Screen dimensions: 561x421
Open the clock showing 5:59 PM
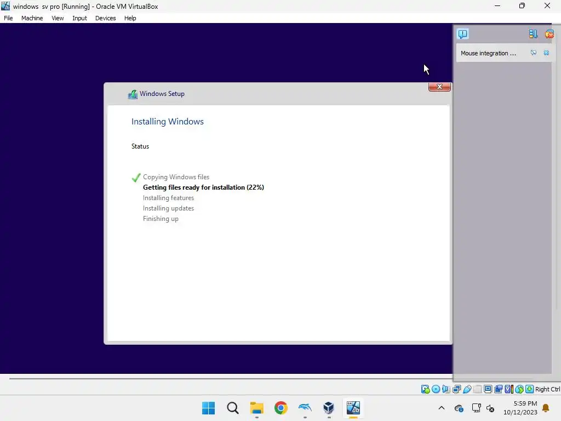pos(520,408)
